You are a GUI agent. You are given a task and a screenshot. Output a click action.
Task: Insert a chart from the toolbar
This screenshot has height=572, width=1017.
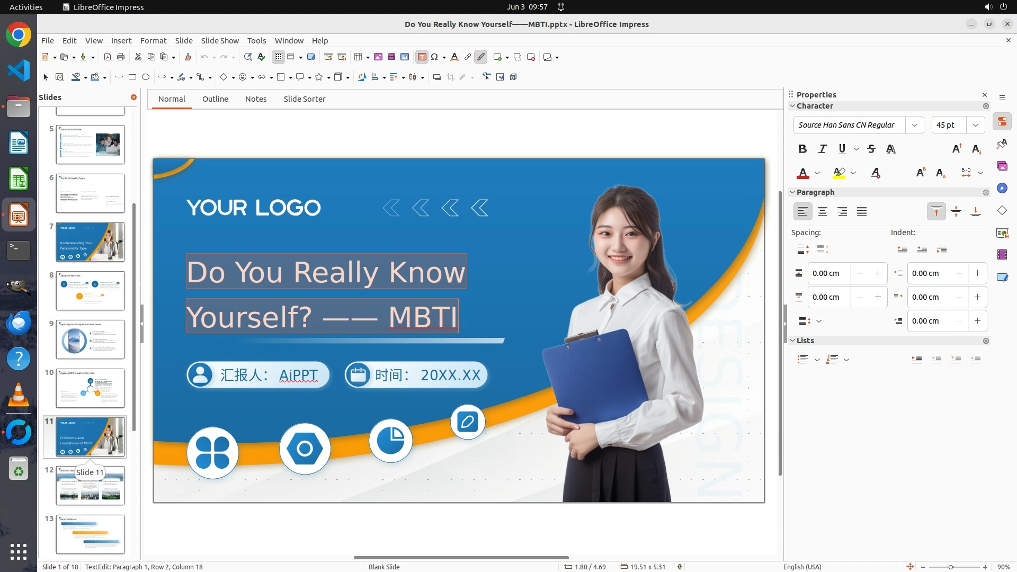pyautogui.click(x=405, y=57)
